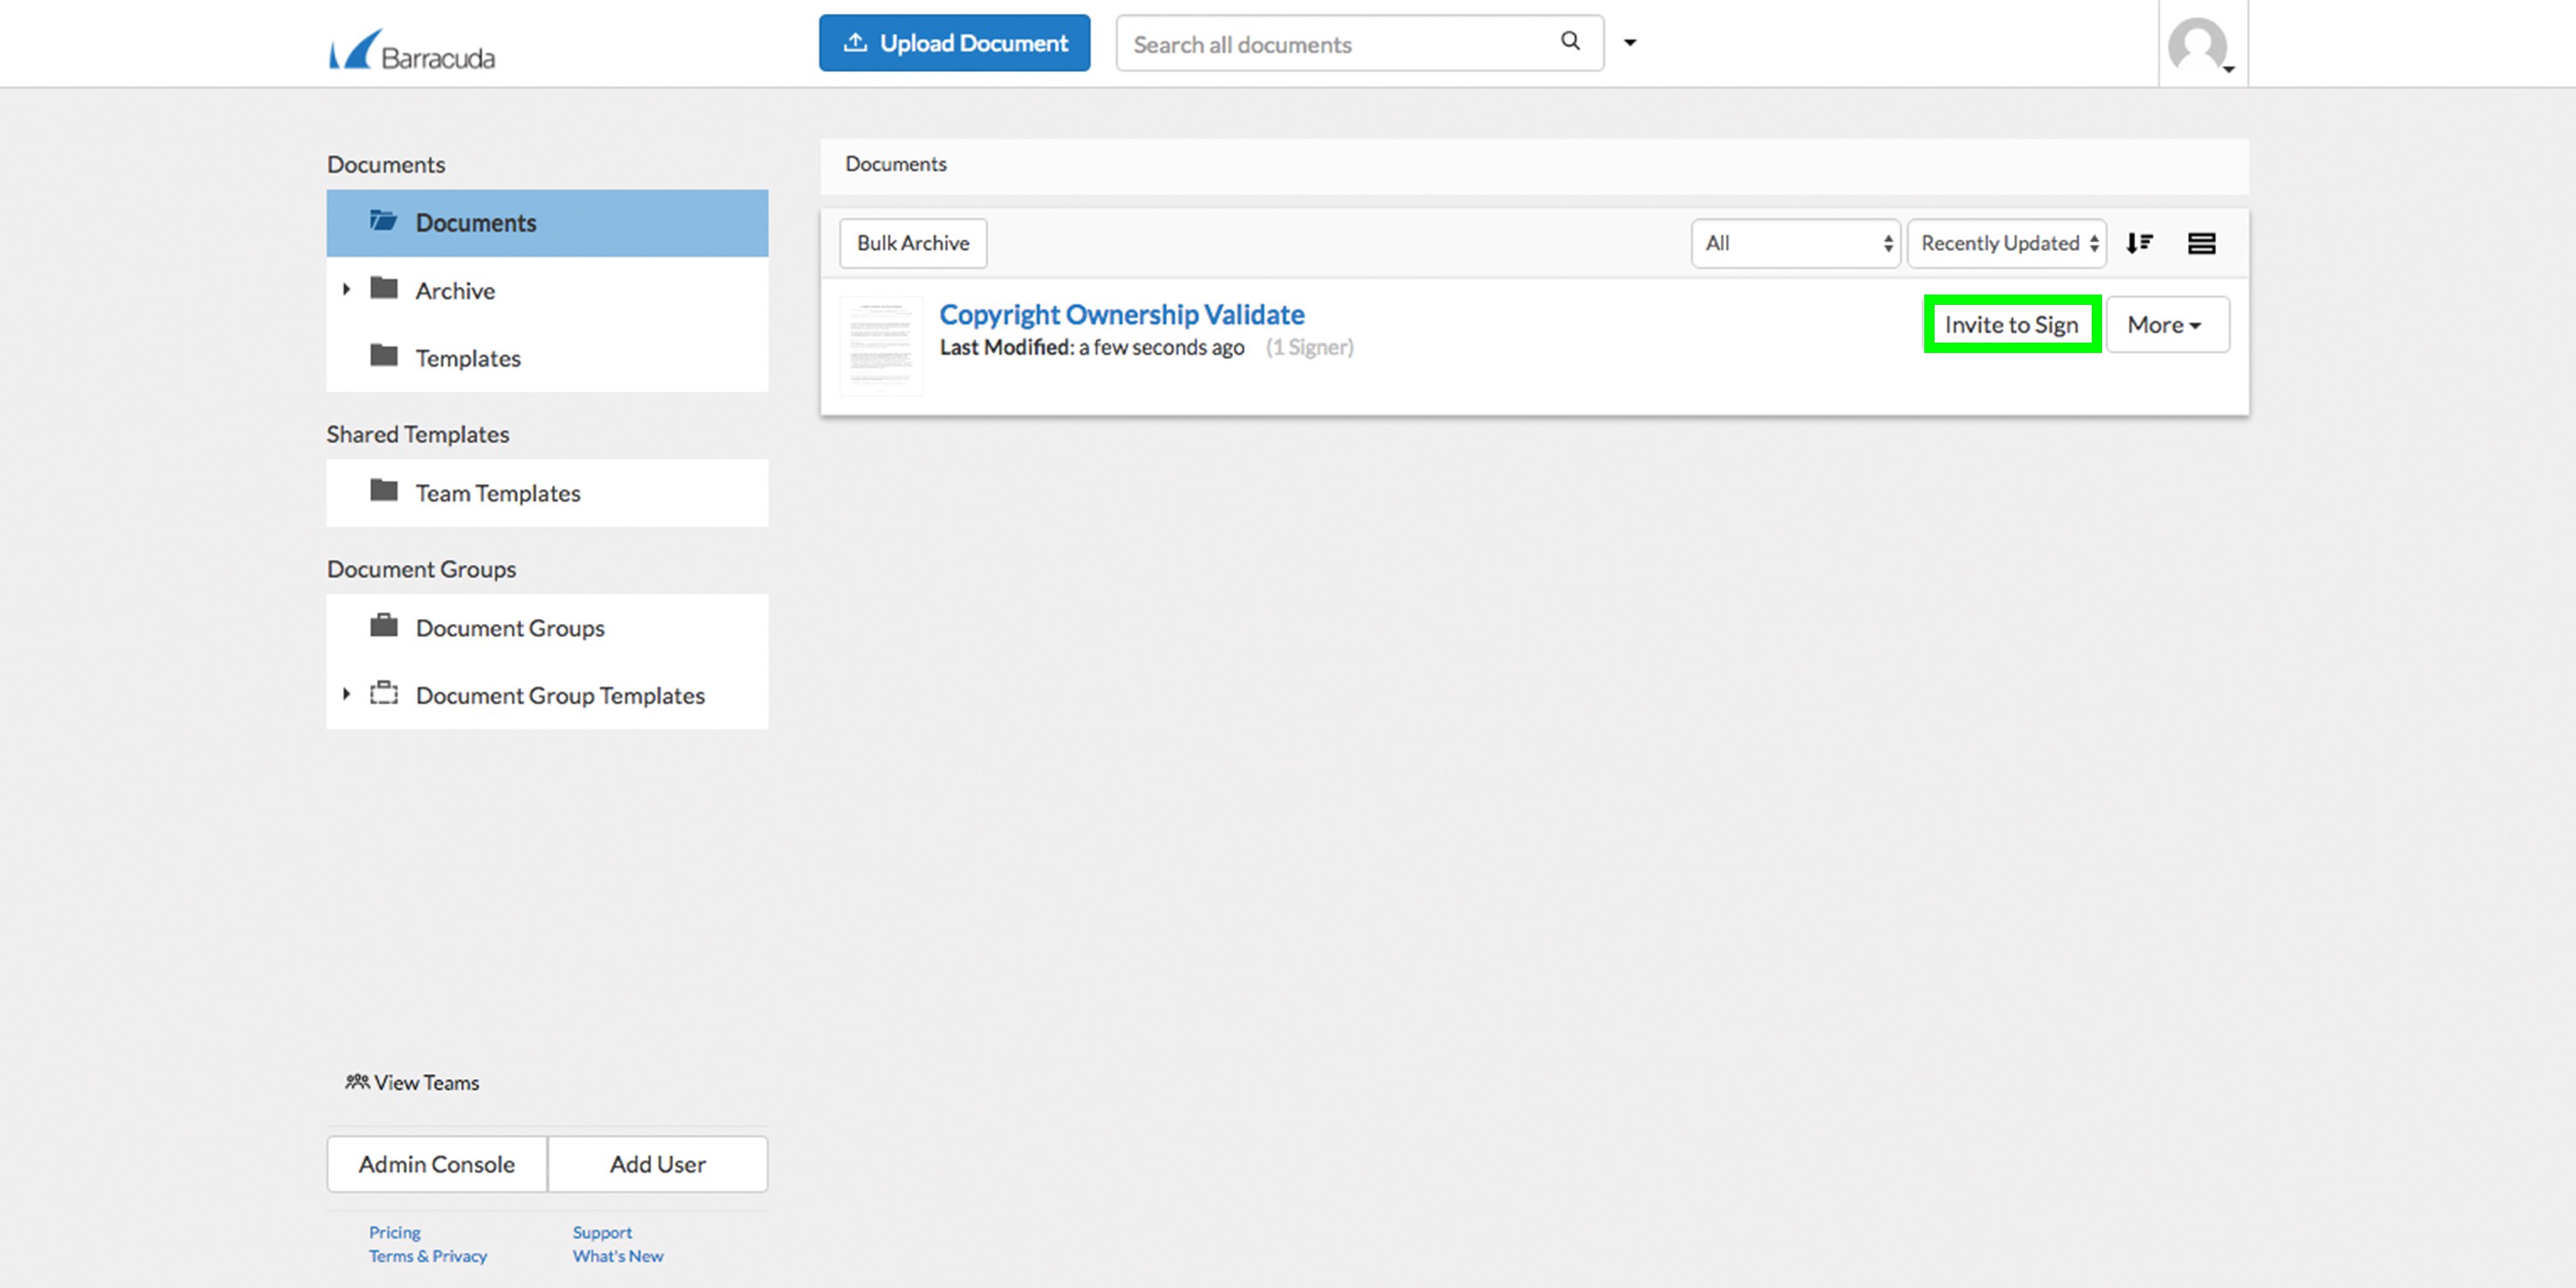This screenshot has height=1288, width=2576.
Task: Toggle the sort direction icon
Action: [x=2139, y=243]
